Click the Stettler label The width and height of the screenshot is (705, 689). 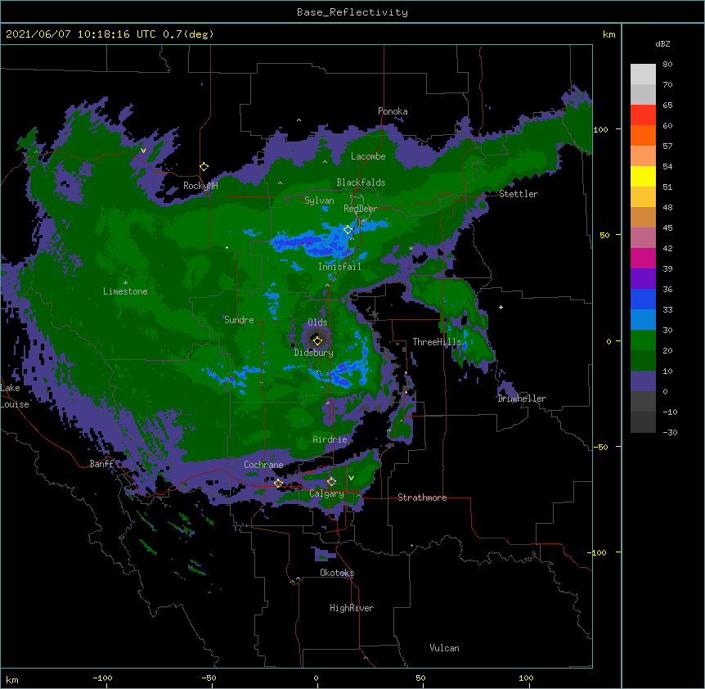519,194
